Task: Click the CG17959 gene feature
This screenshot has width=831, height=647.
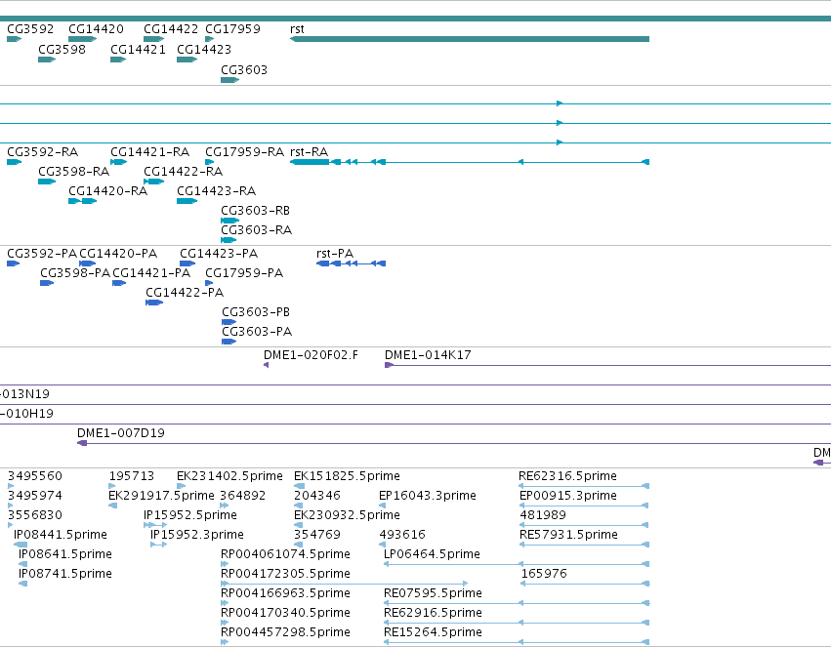Action: (209, 39)
